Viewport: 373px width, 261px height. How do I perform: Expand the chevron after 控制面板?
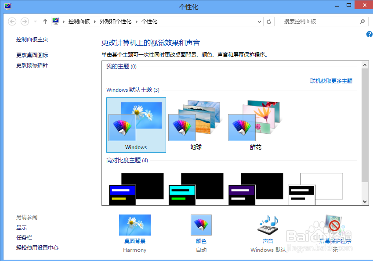click(x=94, y=21)
